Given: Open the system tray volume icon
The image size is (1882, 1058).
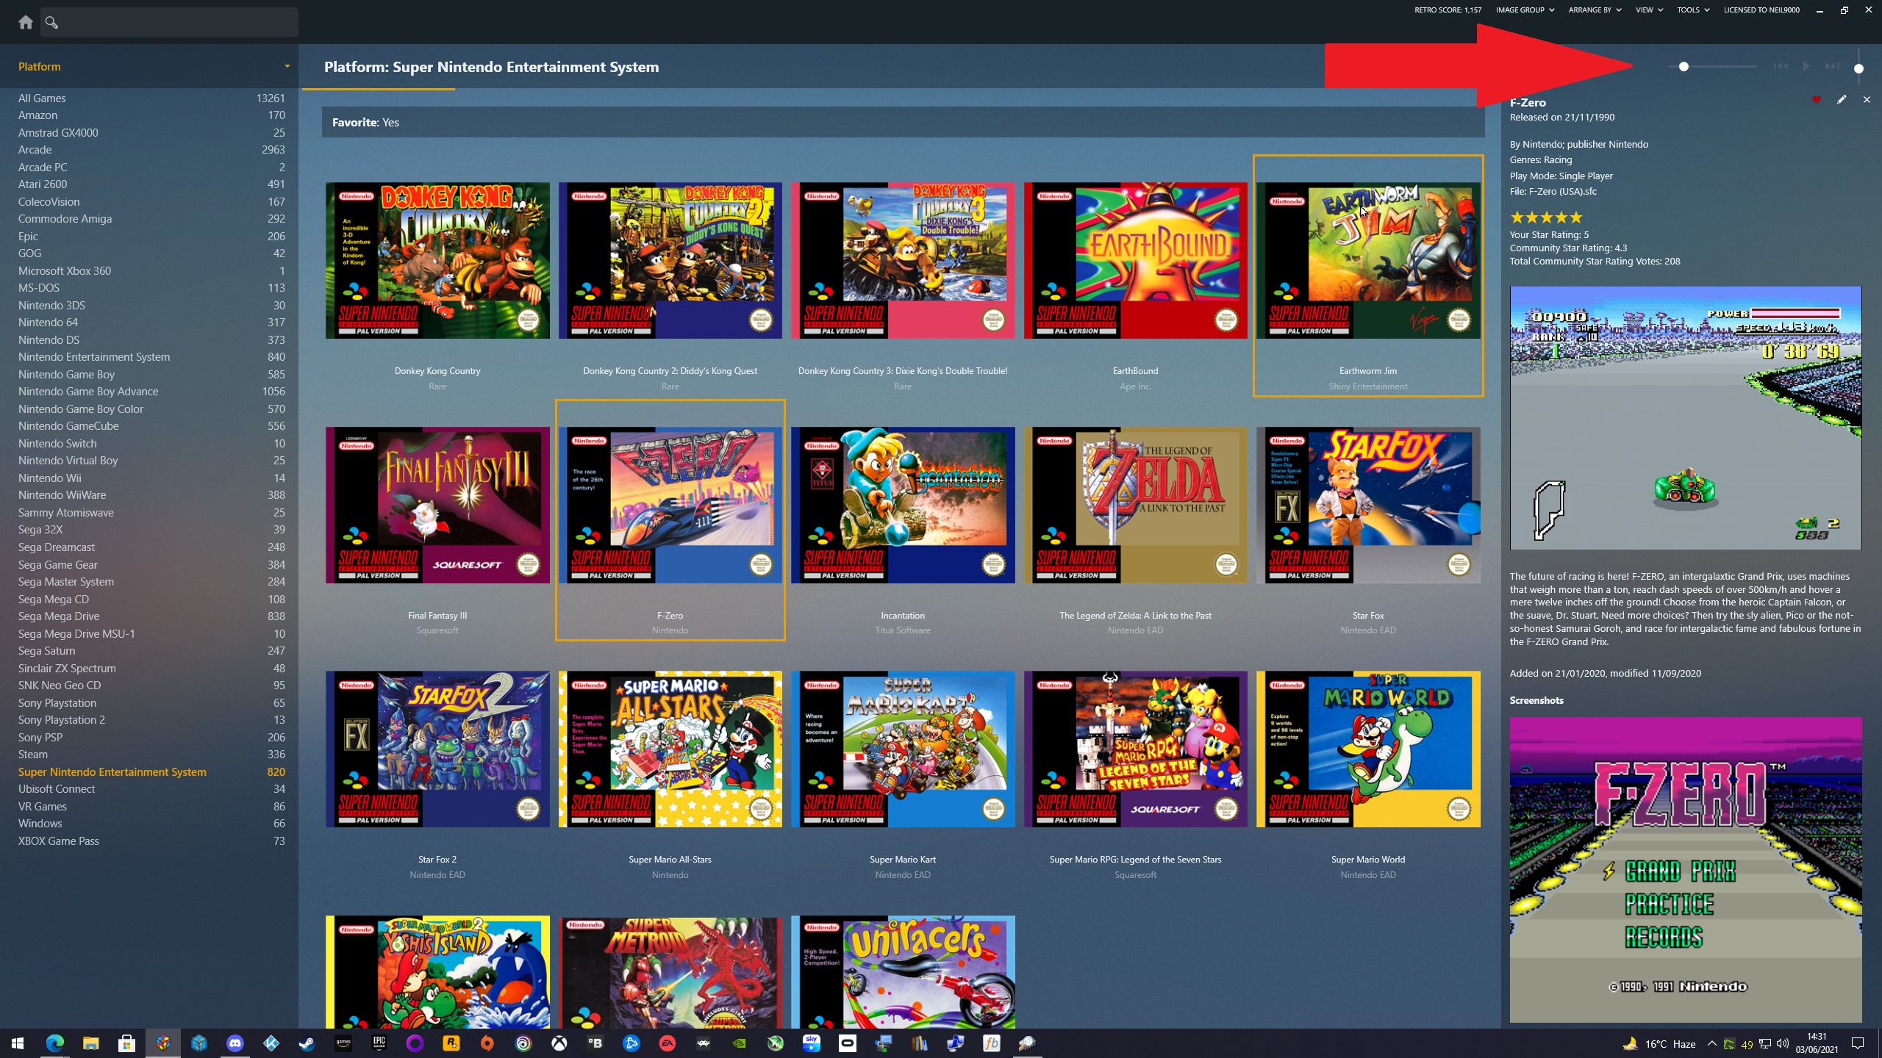Looking at the screenshot, I should (x=1783, y=1043).
